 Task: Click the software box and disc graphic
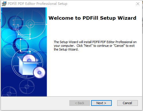click(31, 66)
